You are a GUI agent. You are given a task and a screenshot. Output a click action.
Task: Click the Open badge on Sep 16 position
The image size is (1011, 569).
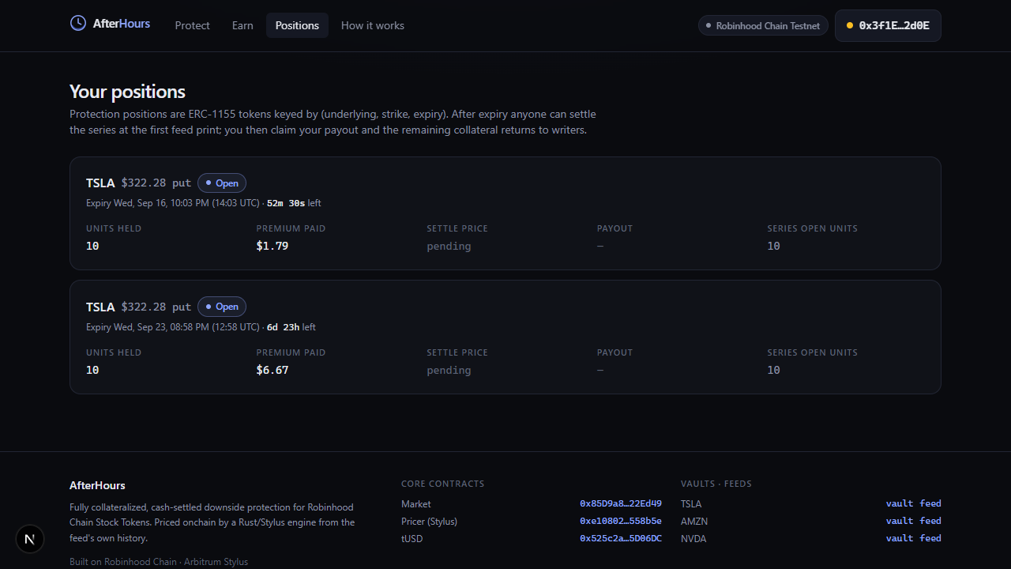pyautogui.click(x=222, y=183)
